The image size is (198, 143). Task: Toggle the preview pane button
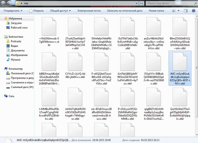click(x=186, y=11)
